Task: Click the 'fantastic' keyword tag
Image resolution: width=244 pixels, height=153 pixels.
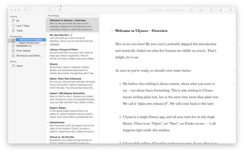Action: [54, 44]
